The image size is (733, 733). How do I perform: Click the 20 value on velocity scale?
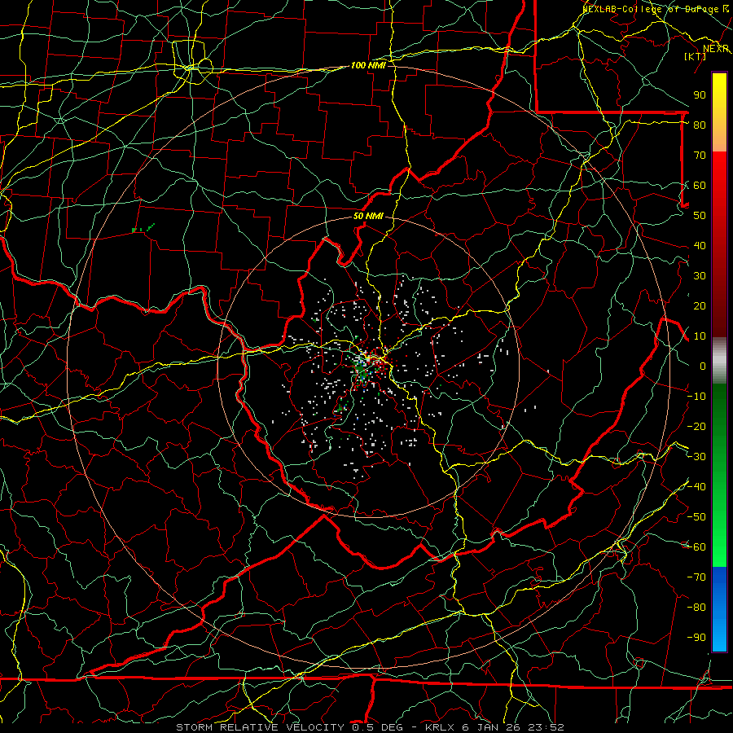[700, 305]
